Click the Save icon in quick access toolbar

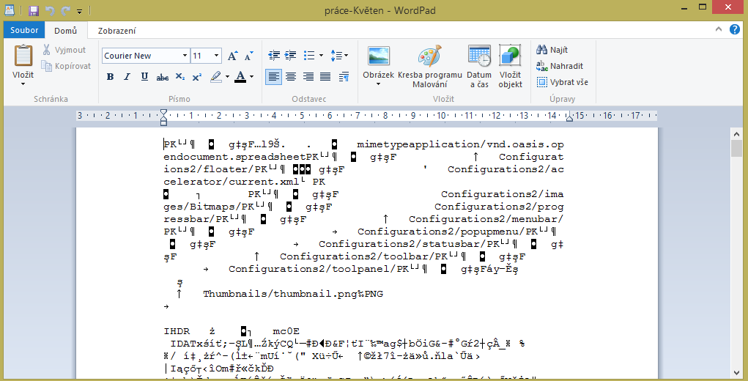(x=34, y=10)
